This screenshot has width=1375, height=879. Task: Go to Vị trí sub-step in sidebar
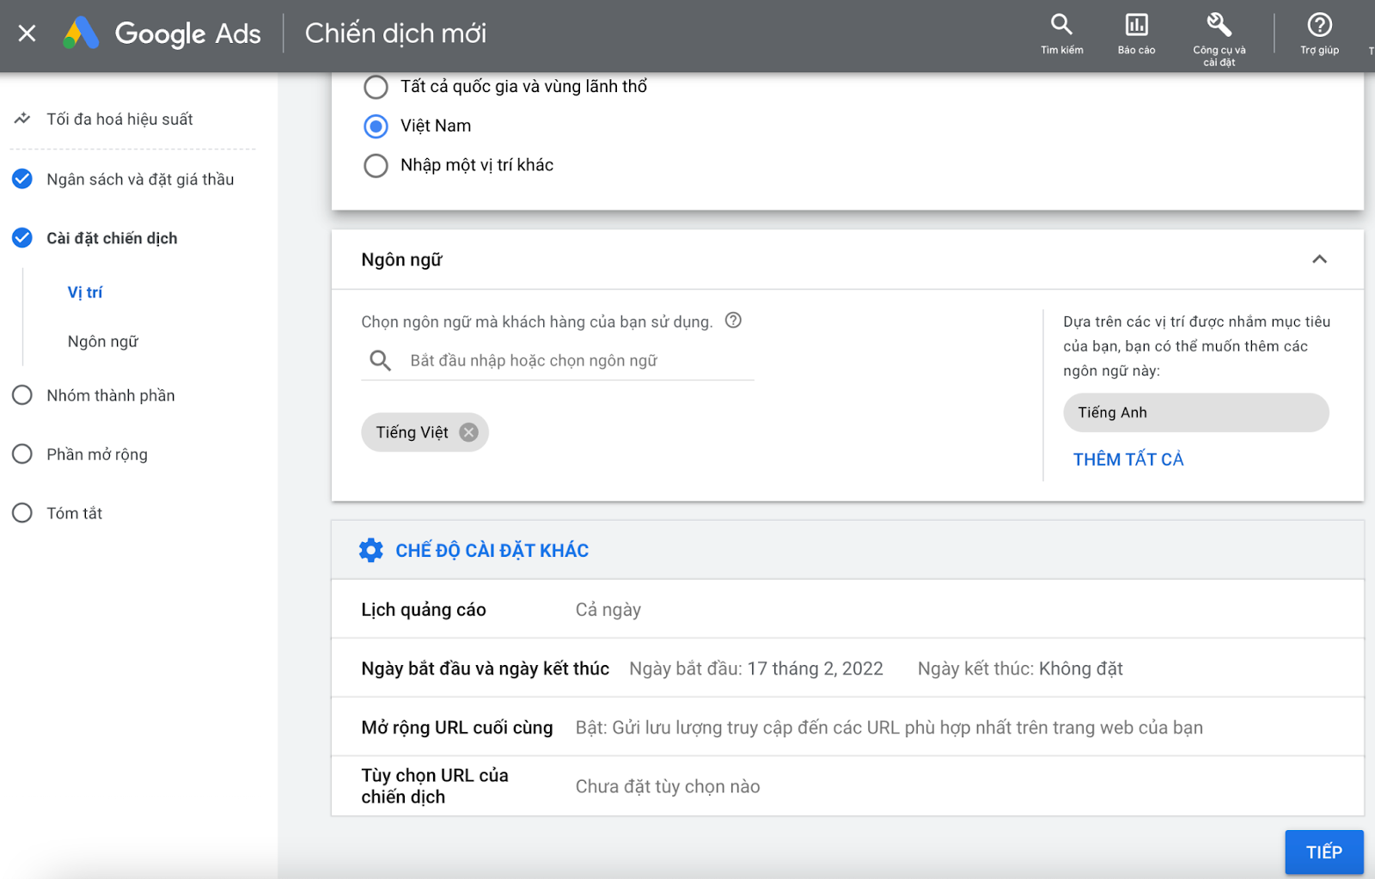[x=85, y=292]
